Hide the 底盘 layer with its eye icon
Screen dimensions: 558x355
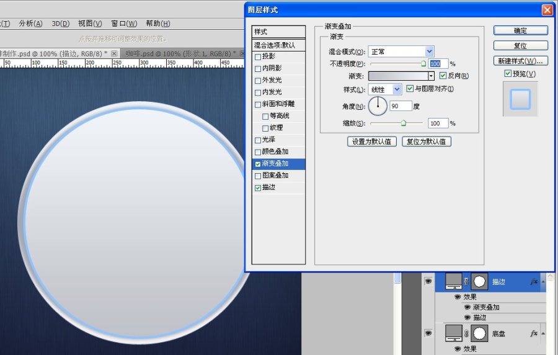tap(428, 333)
